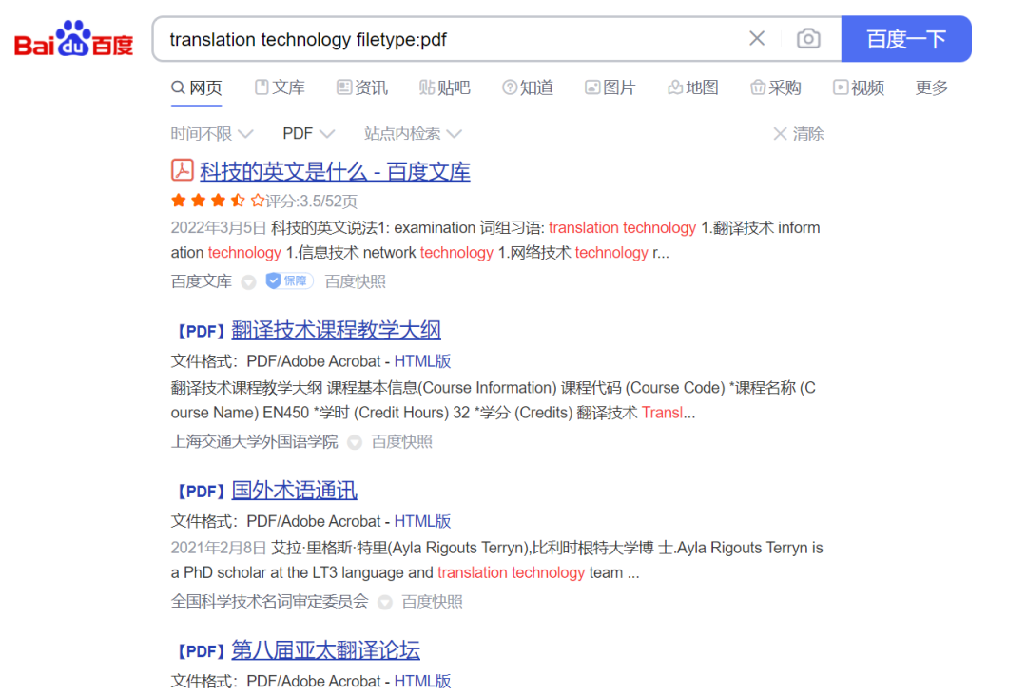Viewport: 1027px width, 696px height.
Task: Switch to the 图片 tab
Action: click(610, 87)
